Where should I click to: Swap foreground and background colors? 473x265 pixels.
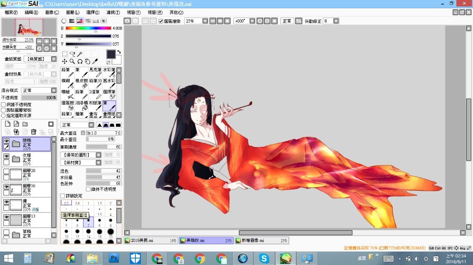click(119, 52)
